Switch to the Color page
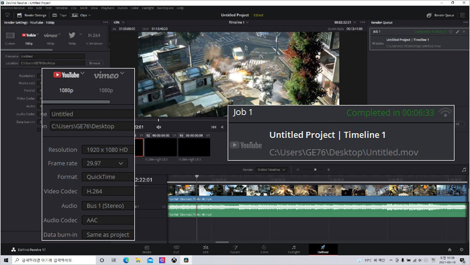The height and width of the screenshot is (265, 470). (264, 250)
